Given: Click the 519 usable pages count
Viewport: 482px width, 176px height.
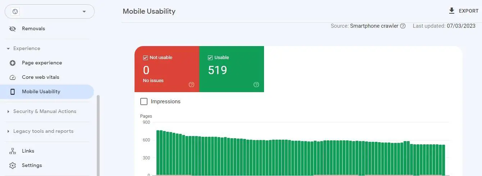Looking at the screenshot, I should (218, 70).
